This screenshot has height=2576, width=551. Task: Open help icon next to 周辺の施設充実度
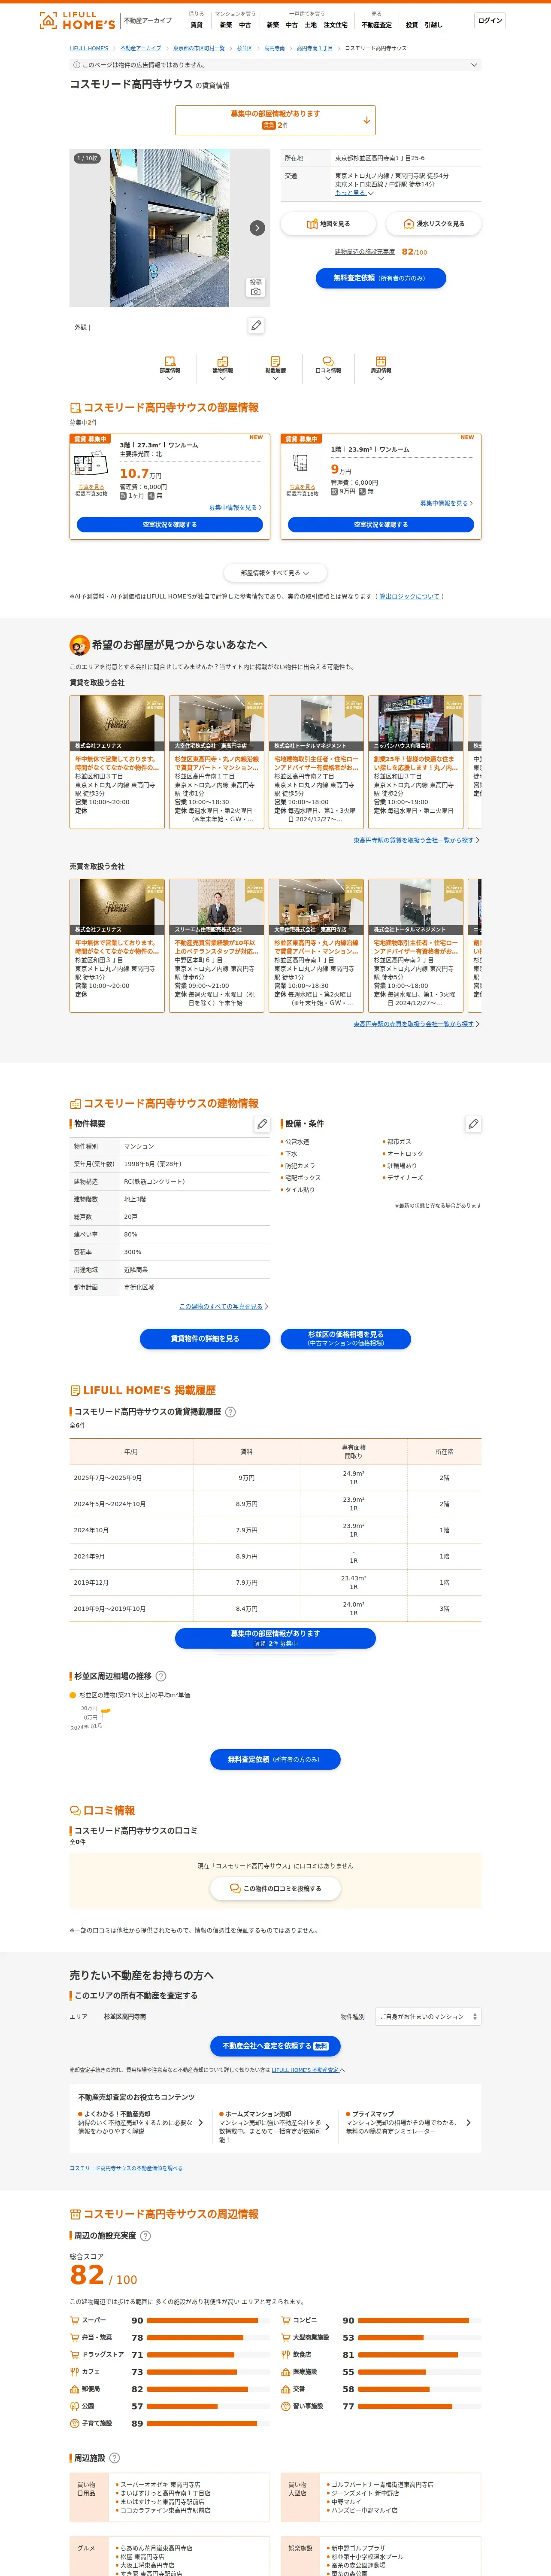tap(145, 2236)
